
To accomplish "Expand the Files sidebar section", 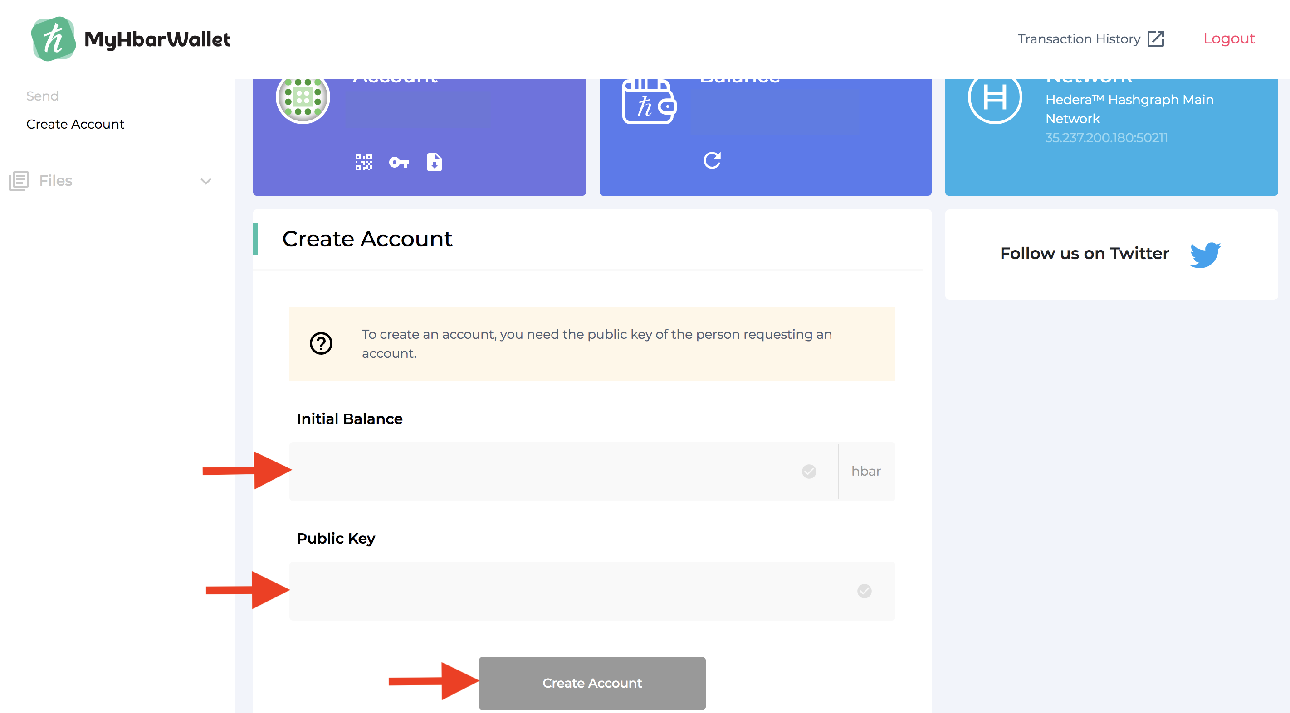I will click(x=56, y=180).
